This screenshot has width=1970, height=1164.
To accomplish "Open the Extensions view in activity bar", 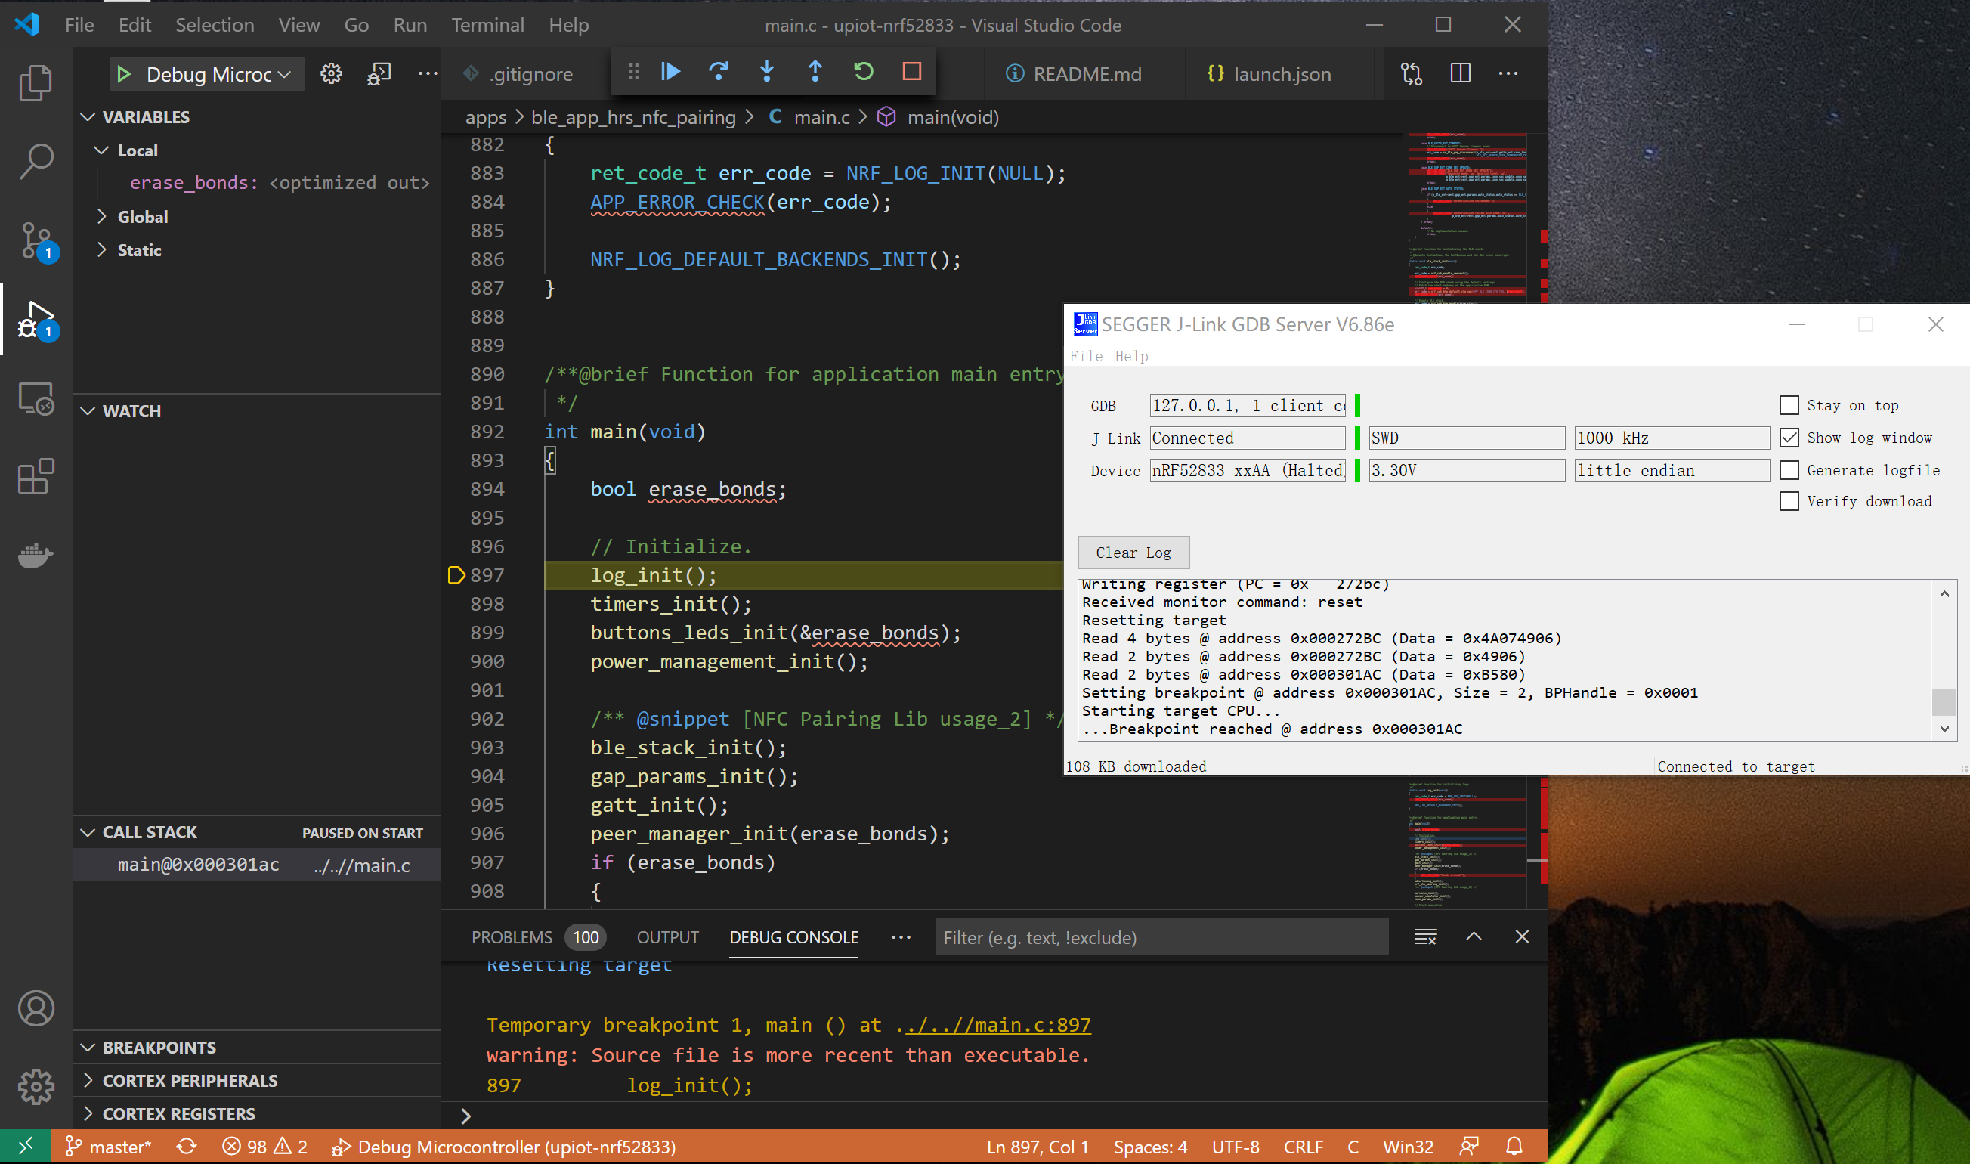I will 36,477.
